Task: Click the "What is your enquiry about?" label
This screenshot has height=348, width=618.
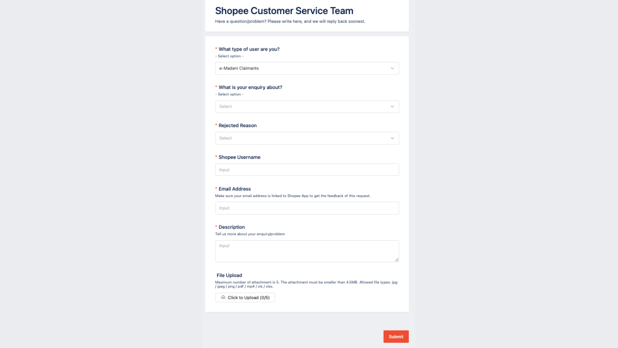Action: coord(251,87)
